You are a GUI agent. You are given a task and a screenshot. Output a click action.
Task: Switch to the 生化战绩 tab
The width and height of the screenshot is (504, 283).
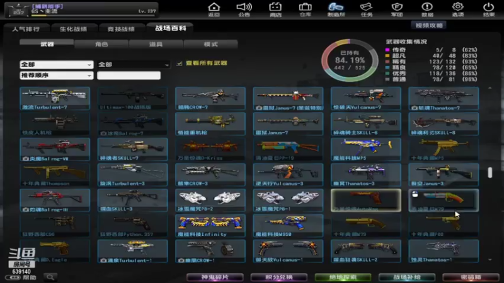(73, 29)
